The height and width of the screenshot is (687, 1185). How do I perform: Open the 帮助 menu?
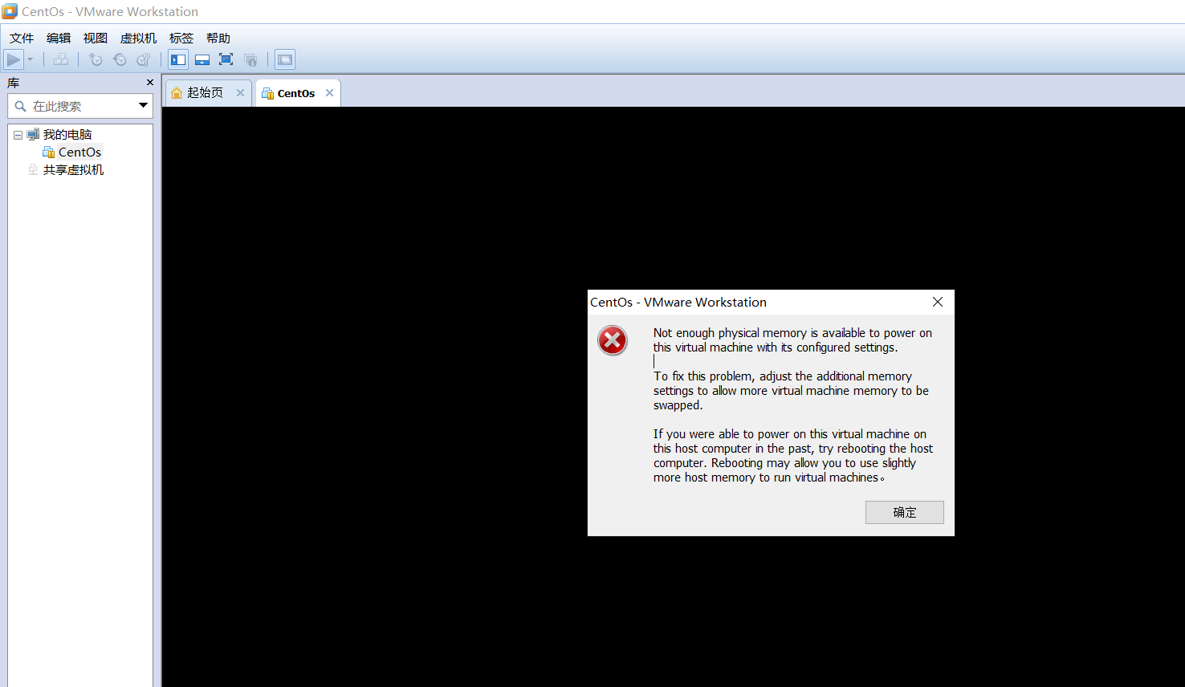point(218,38)
